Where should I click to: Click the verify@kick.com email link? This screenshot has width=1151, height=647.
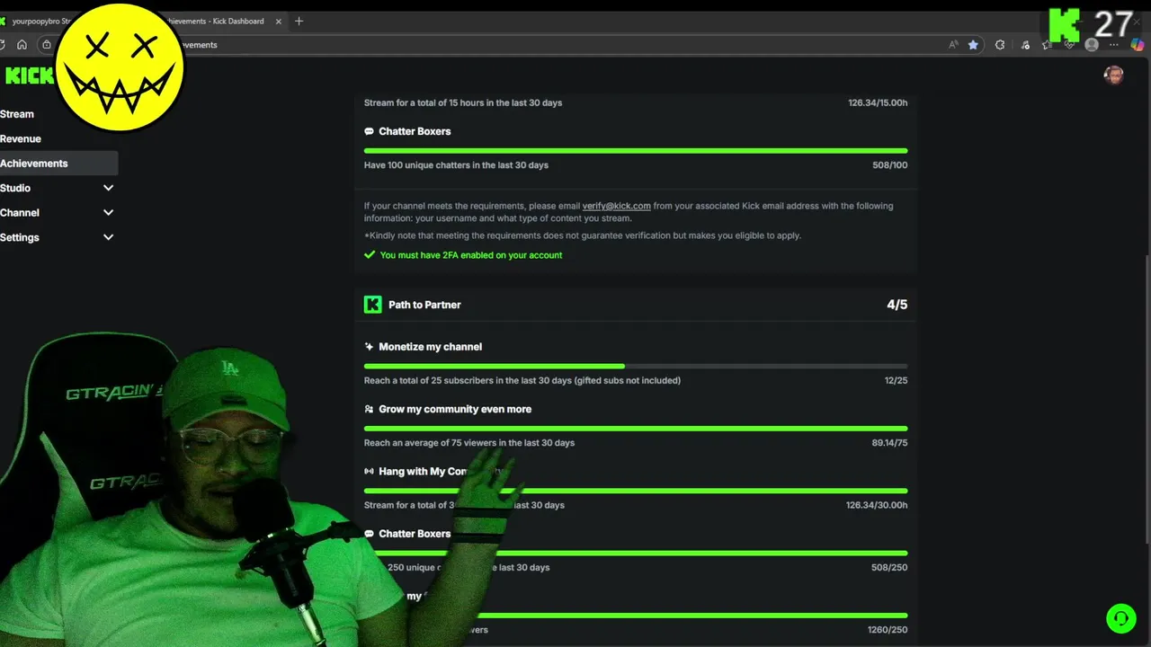(616, 206)
